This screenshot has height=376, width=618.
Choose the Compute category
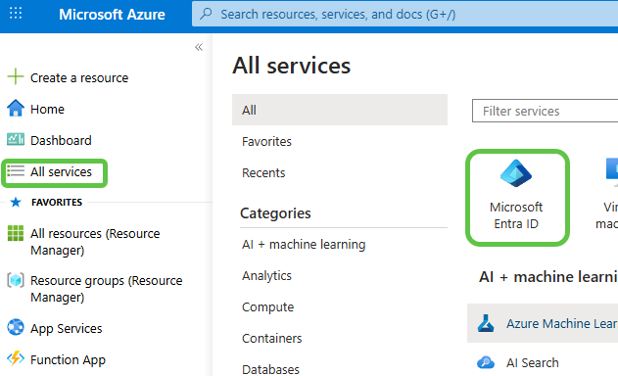(268, 307)
